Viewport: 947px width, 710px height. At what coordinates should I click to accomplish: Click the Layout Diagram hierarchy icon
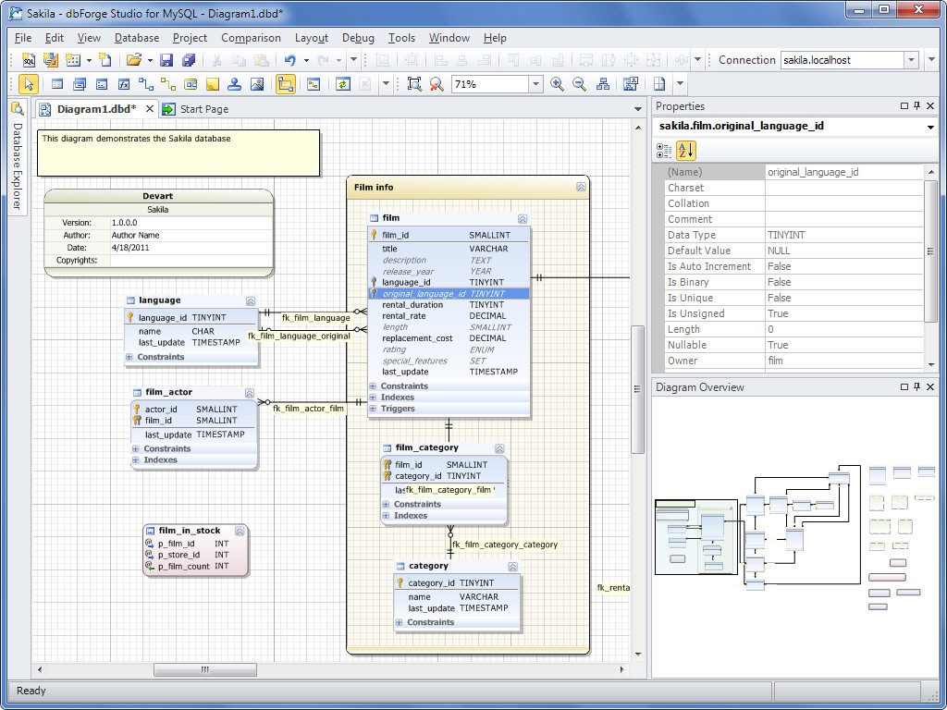(x=602, y=84)
